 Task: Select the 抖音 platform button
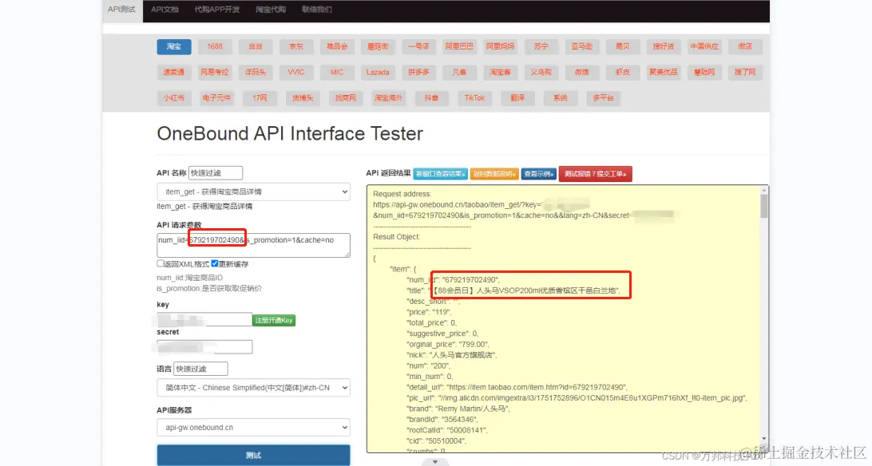[x=431, y=98]
